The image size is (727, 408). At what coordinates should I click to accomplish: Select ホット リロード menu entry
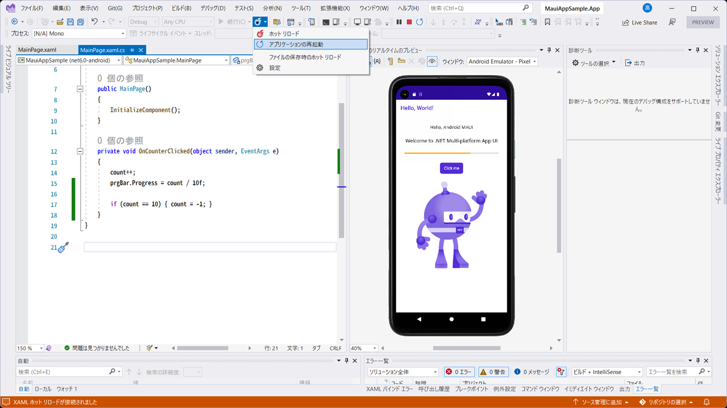310,33
